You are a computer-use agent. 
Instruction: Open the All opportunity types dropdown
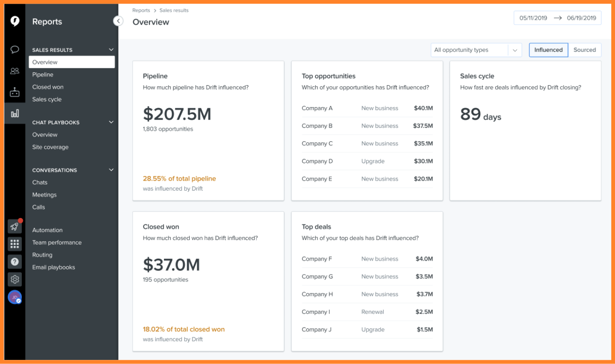click(x=476, y=50)
